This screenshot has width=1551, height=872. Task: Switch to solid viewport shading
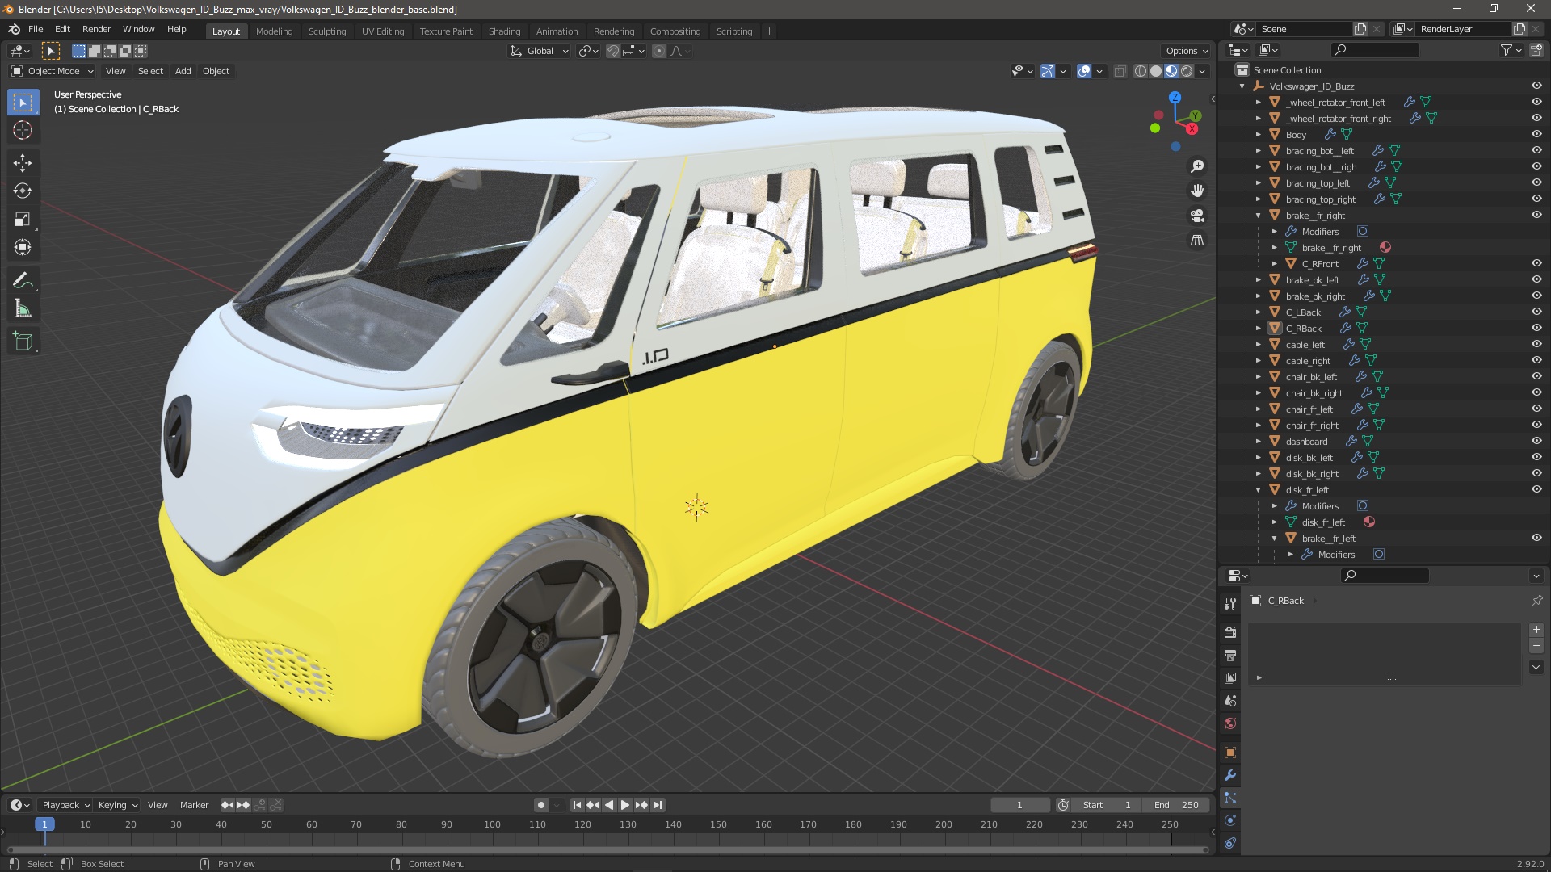click(1156, 71)
